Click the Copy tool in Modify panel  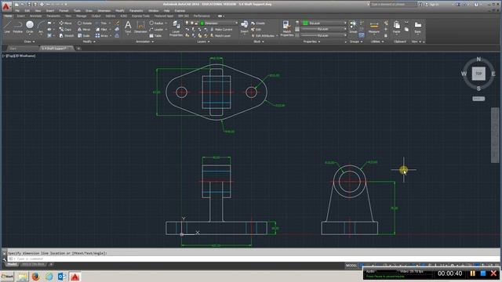65,30
